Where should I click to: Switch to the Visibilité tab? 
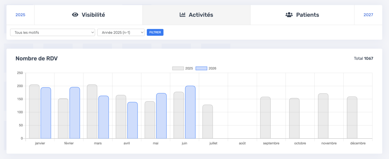pos(88,15)
